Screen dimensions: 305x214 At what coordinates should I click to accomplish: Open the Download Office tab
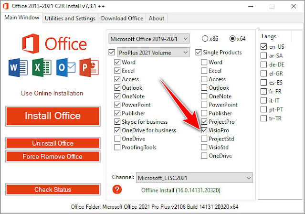[x=122, y=18]
